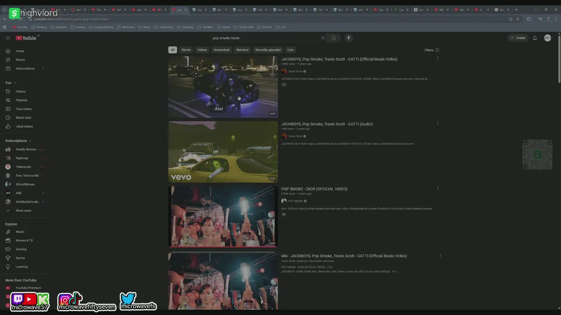Open watch History
Viewport: 561px width, 315px height.
[25, 91]
